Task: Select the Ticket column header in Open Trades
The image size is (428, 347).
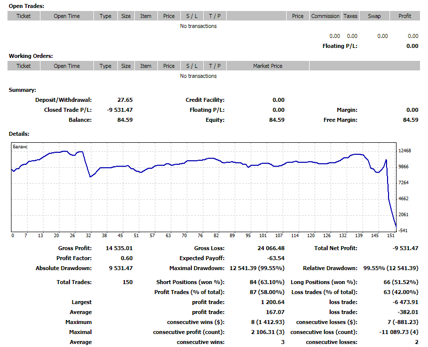Action: tap(23, 16)
